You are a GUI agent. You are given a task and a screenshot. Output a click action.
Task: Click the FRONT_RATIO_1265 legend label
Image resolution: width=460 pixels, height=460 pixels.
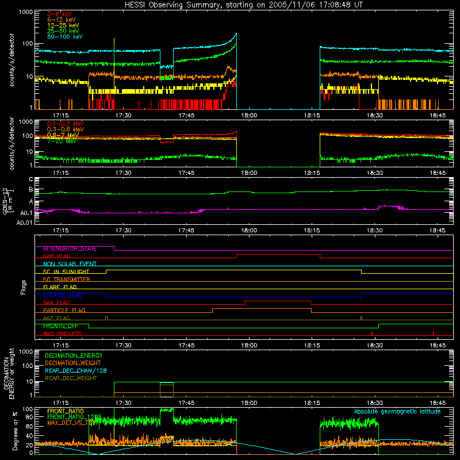74,417
